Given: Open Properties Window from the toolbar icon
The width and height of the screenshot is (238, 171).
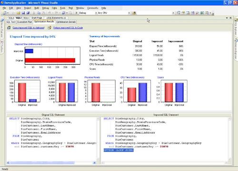Looking at the screenshot, I should (x=183, y=13).
